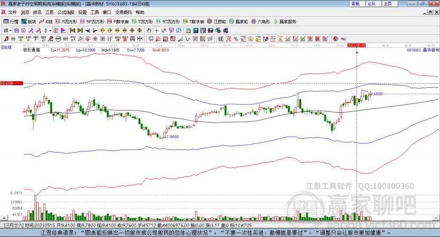Switch to the K线 chart view
The image size is (440, 237).
[x=46, y=22]
